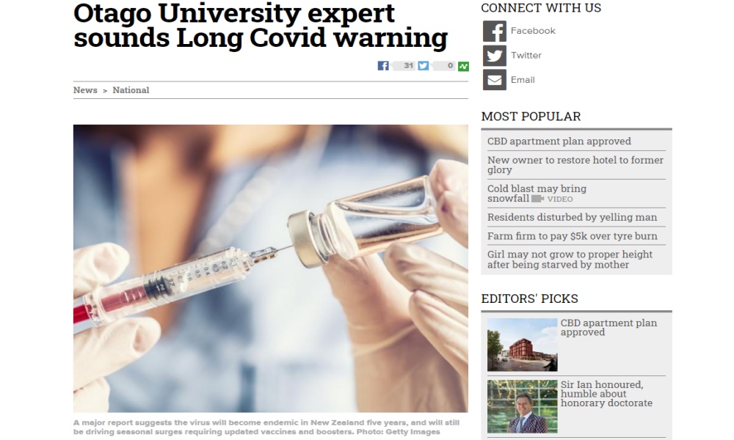Share article via small Facebook share icon

383,66
